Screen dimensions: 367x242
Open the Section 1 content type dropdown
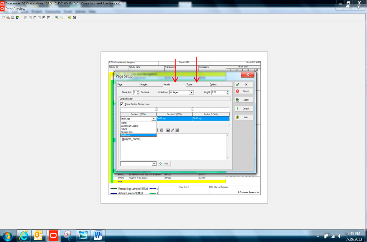[x=154, y=119]
